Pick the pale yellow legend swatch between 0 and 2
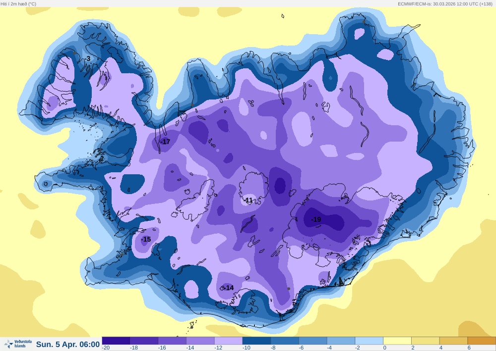The width and height of the screenshot is (496, 351). tap(397, 341)
